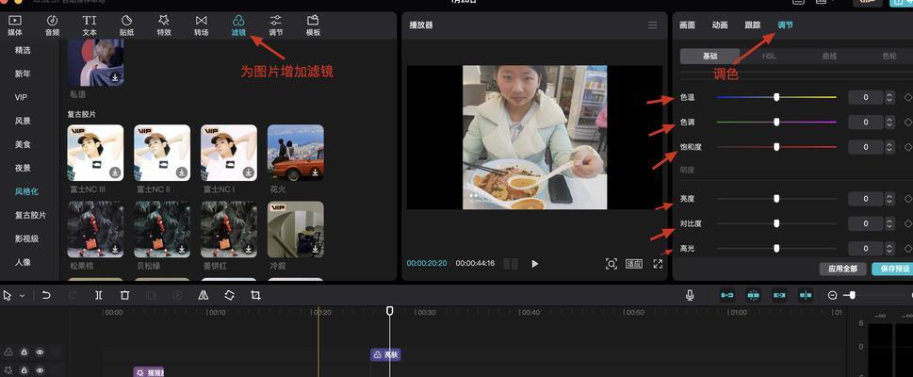Switch to the HSL sub-tab

pos(769,56)
